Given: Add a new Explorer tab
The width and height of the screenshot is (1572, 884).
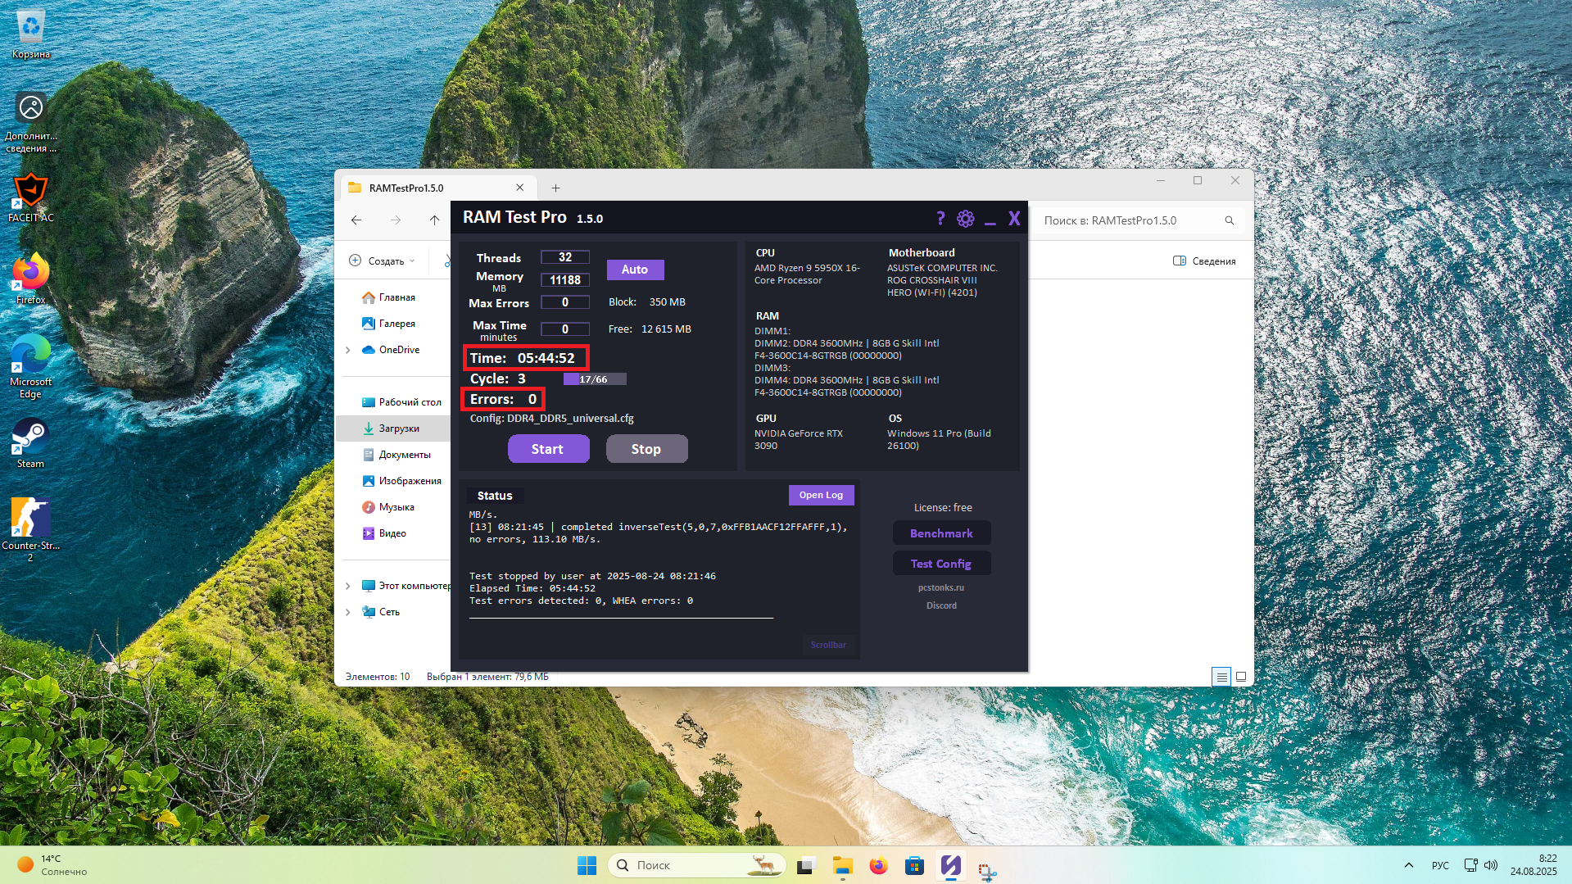Looking at the screenshot, I should 555,188.
